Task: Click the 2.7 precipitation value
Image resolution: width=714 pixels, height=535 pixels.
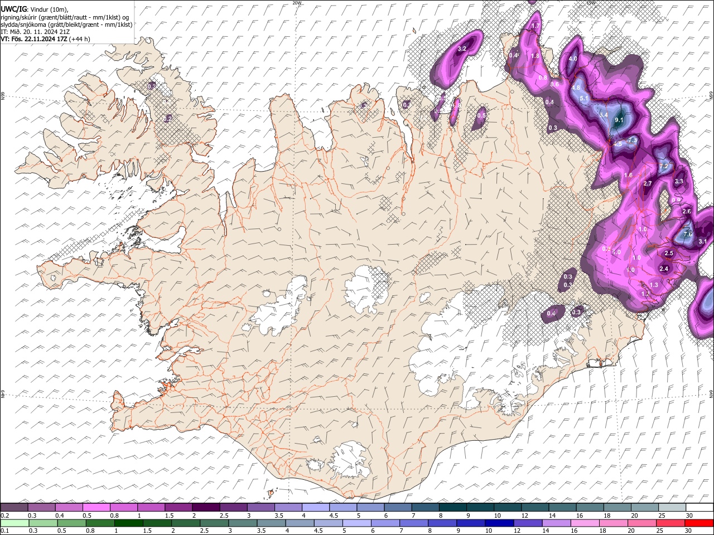Action: tap(648, 183)
